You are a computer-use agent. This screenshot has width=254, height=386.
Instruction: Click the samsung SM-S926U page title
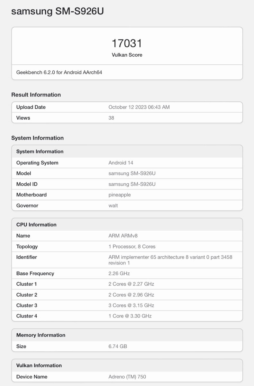tap(57, 12)
